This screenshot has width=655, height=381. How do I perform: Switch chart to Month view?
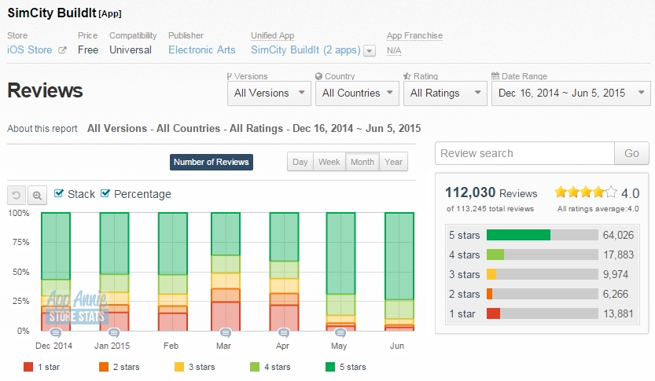click(x=362, y=162)
